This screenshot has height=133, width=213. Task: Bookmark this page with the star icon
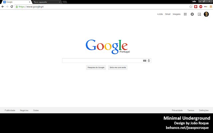pyautogui.click(x=191, y=7)
